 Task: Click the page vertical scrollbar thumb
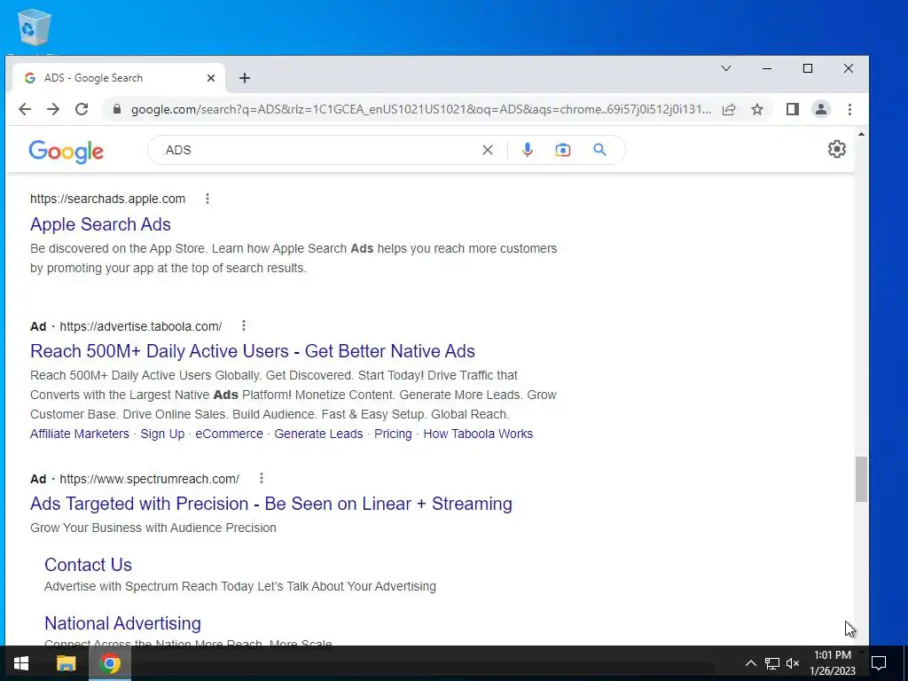pos(861,479)
